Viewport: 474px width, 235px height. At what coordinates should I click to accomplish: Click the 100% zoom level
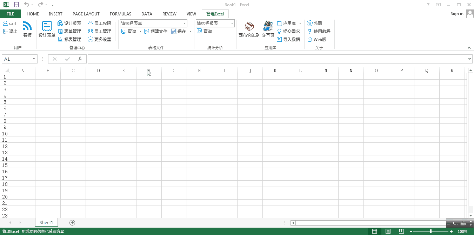pyautogui.click(x=462, y=231)
